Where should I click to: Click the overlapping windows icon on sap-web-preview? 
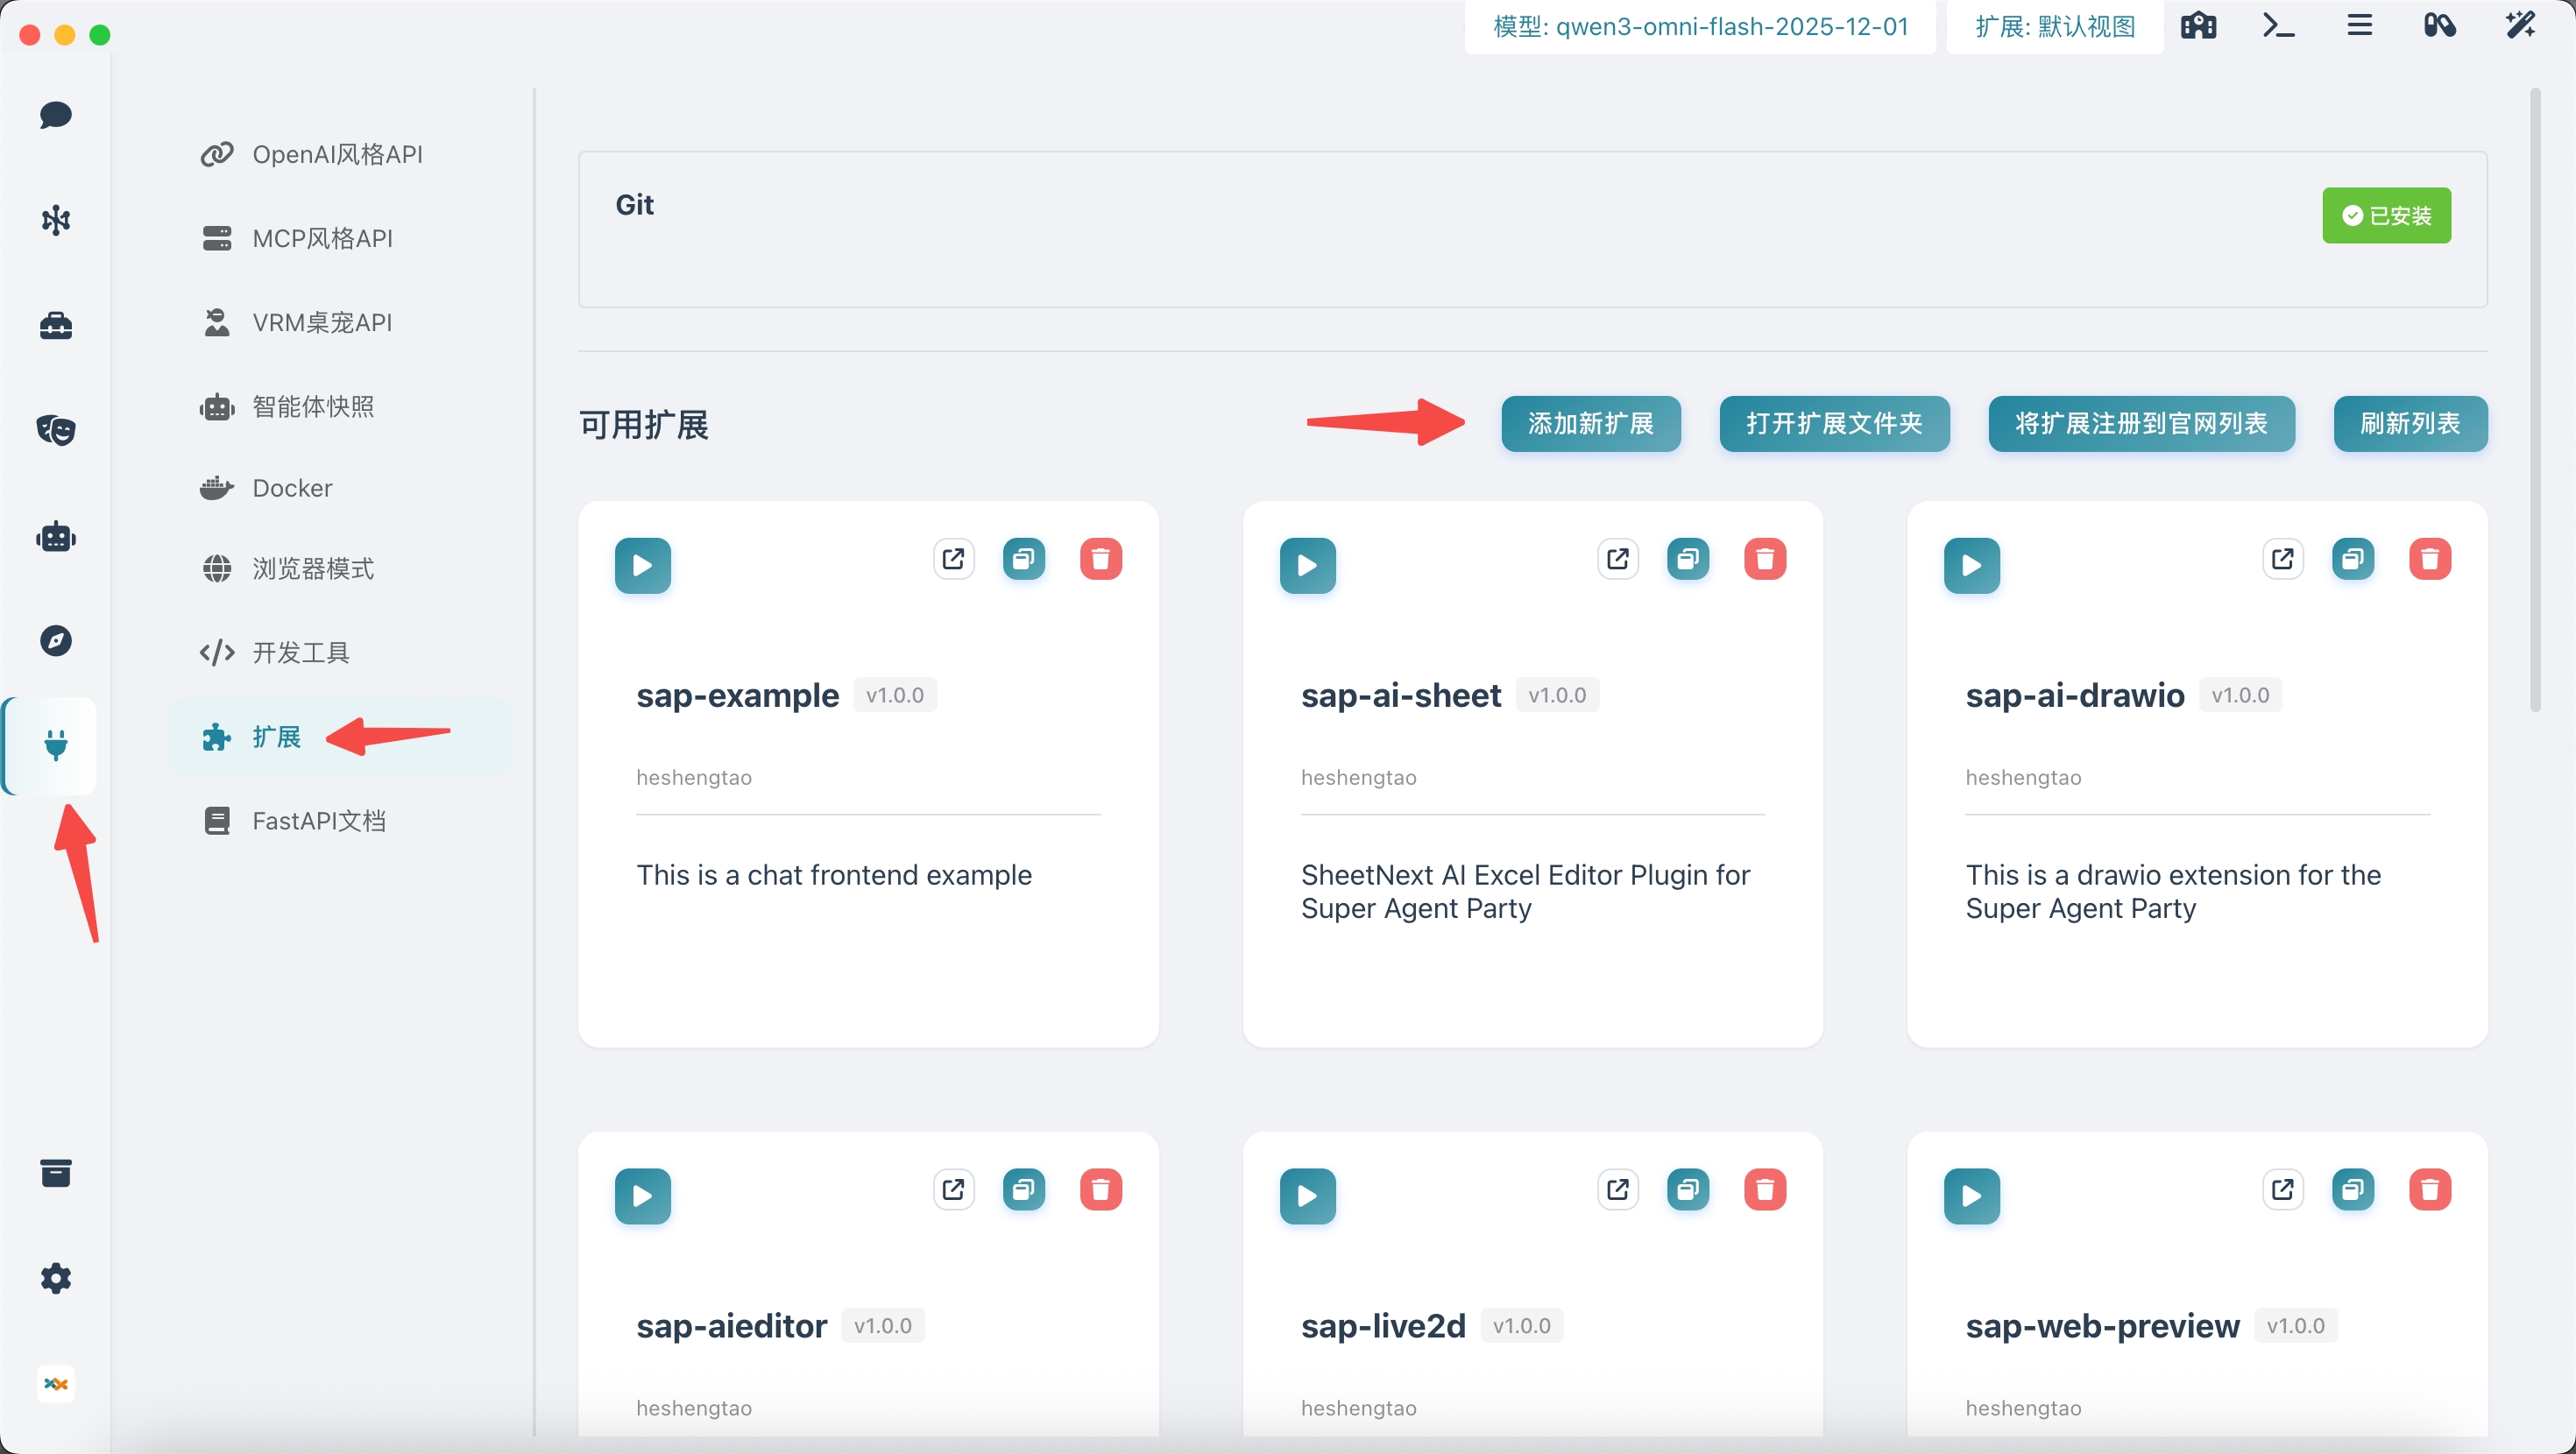coord(2353,1190)
